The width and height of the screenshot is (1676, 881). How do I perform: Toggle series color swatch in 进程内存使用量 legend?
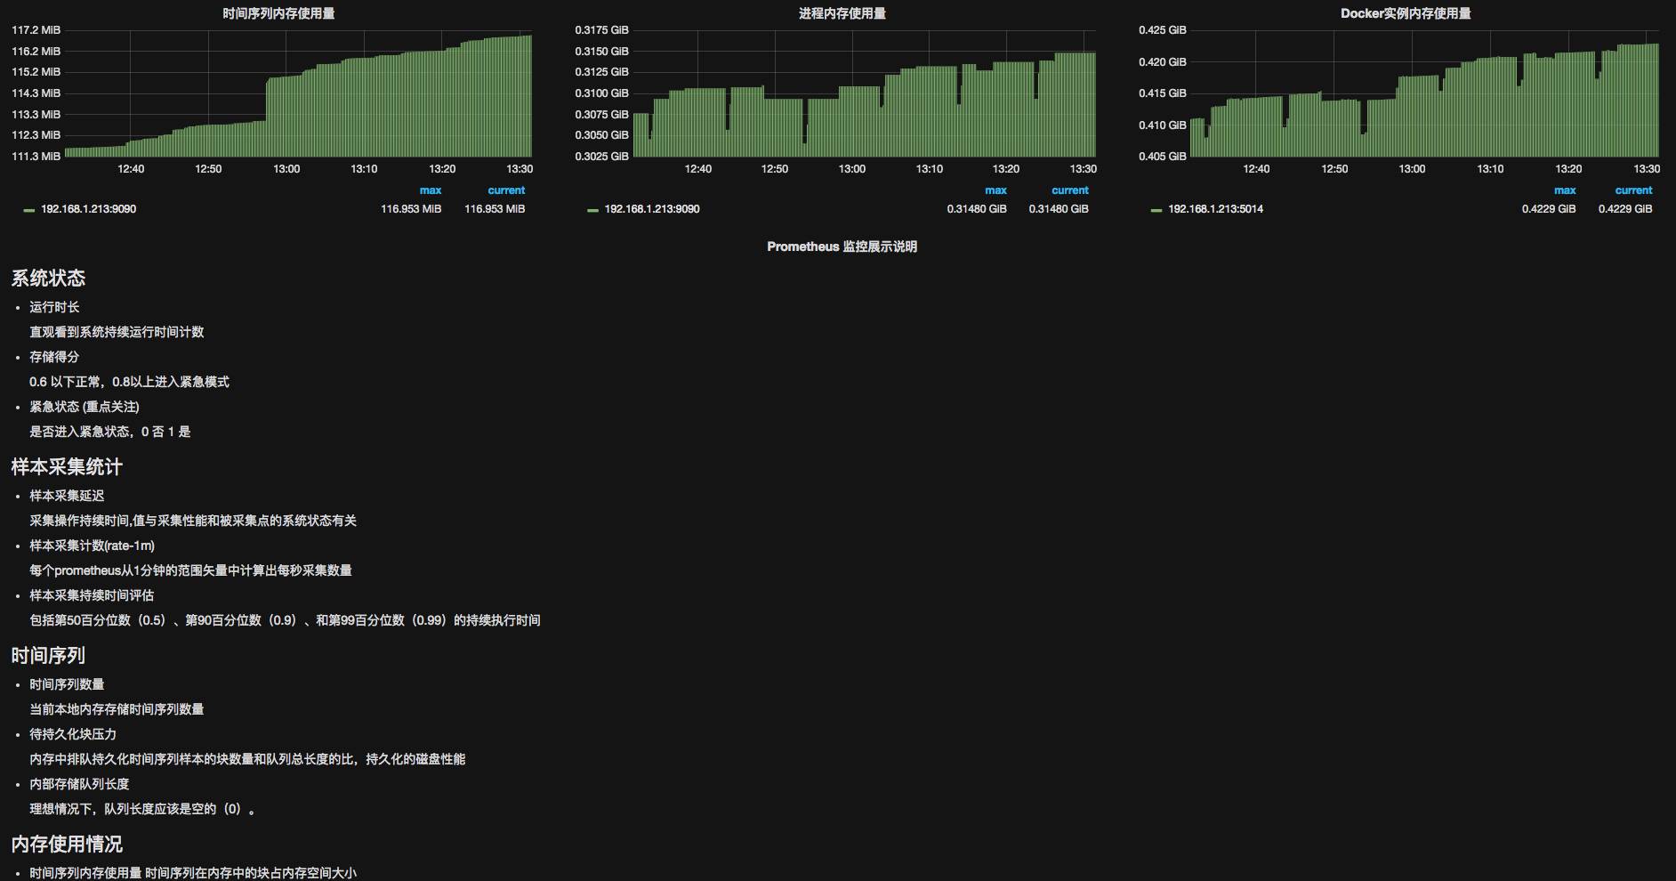coord(593,210)
